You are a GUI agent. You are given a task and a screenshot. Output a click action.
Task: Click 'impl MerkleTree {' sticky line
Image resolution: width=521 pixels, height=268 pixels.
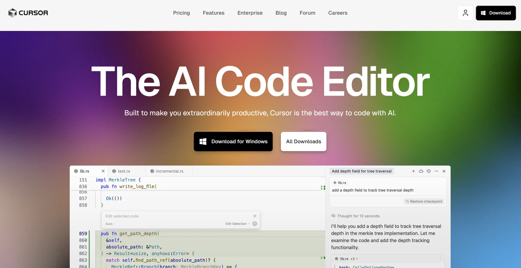[118, 180]
